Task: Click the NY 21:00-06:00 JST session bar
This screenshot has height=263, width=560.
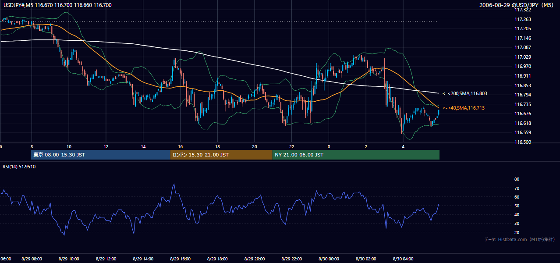Action: click(356, 155)
